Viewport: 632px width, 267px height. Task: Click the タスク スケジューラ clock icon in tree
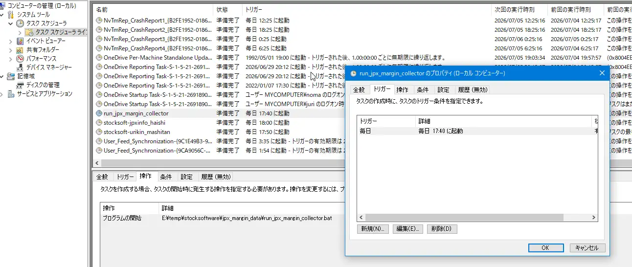click(20, 23)
